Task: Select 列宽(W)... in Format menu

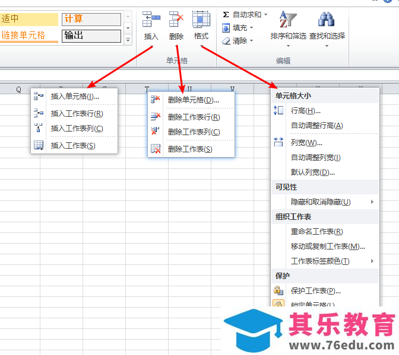Action: [x=325, y=143]
